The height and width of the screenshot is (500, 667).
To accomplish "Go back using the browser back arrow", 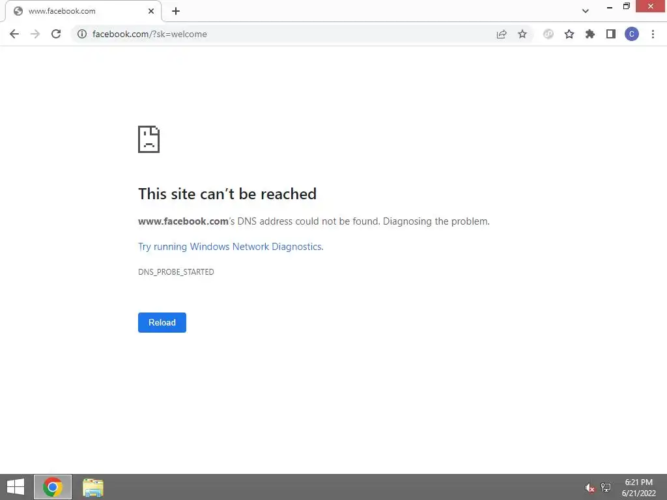I will 14,34.
